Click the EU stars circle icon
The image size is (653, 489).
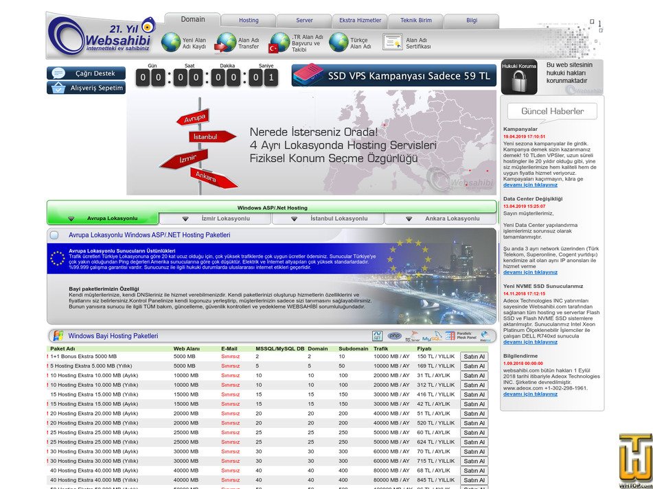[x=58, y=259]
